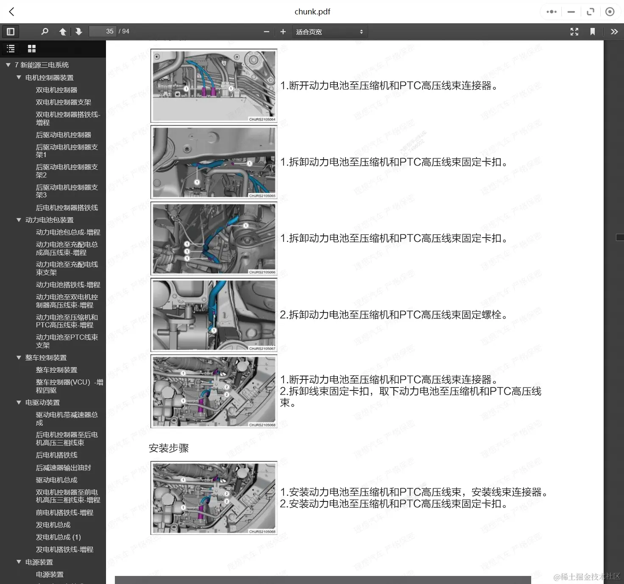The image size is (624, 584).
Task: Add a bookmark for the current page
Action: [x=593, y=31]
